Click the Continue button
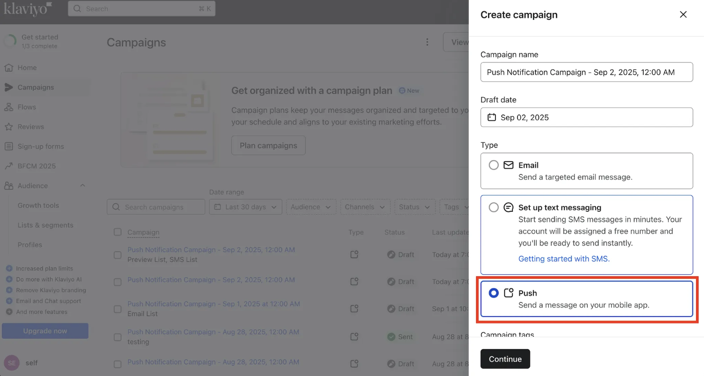Image resolution: width=704 pixels, height=376 pixels. [505, 359]
